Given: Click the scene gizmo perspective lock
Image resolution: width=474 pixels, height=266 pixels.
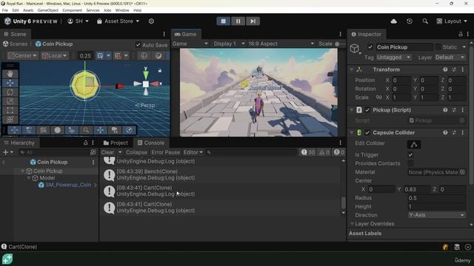Looking at the screenshot, I should [x=160, y=71].
